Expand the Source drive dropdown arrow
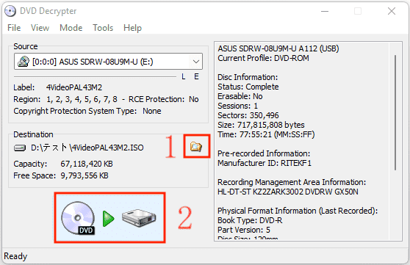Screen dimensions: 410x265 click(x=196, y=62)
